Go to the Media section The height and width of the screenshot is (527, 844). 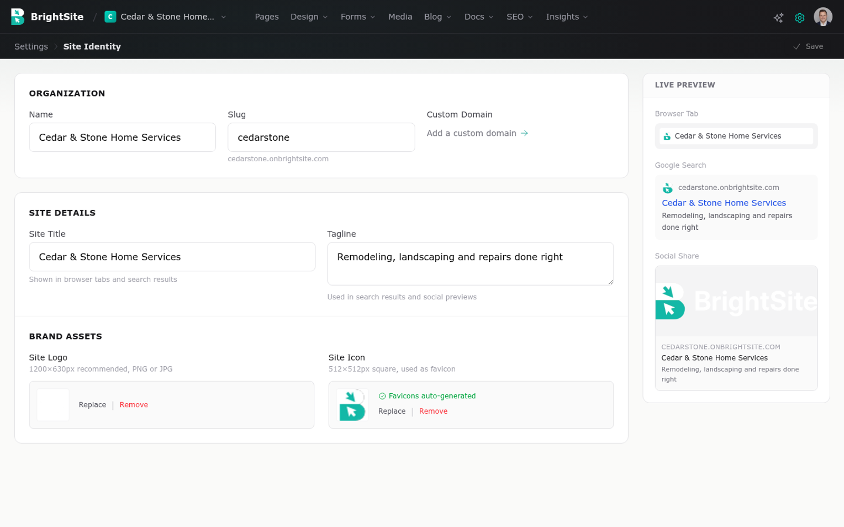click(x=400, y=17)
